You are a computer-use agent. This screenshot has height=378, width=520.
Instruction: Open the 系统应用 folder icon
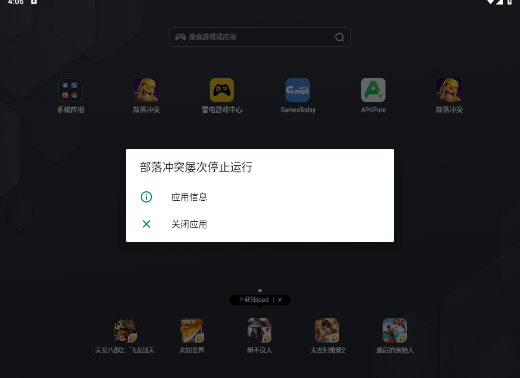pos(71,90)
